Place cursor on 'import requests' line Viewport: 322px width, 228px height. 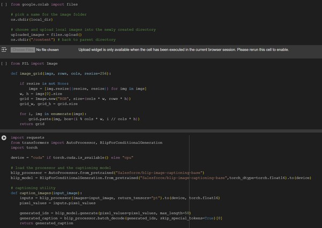[28, 138]
